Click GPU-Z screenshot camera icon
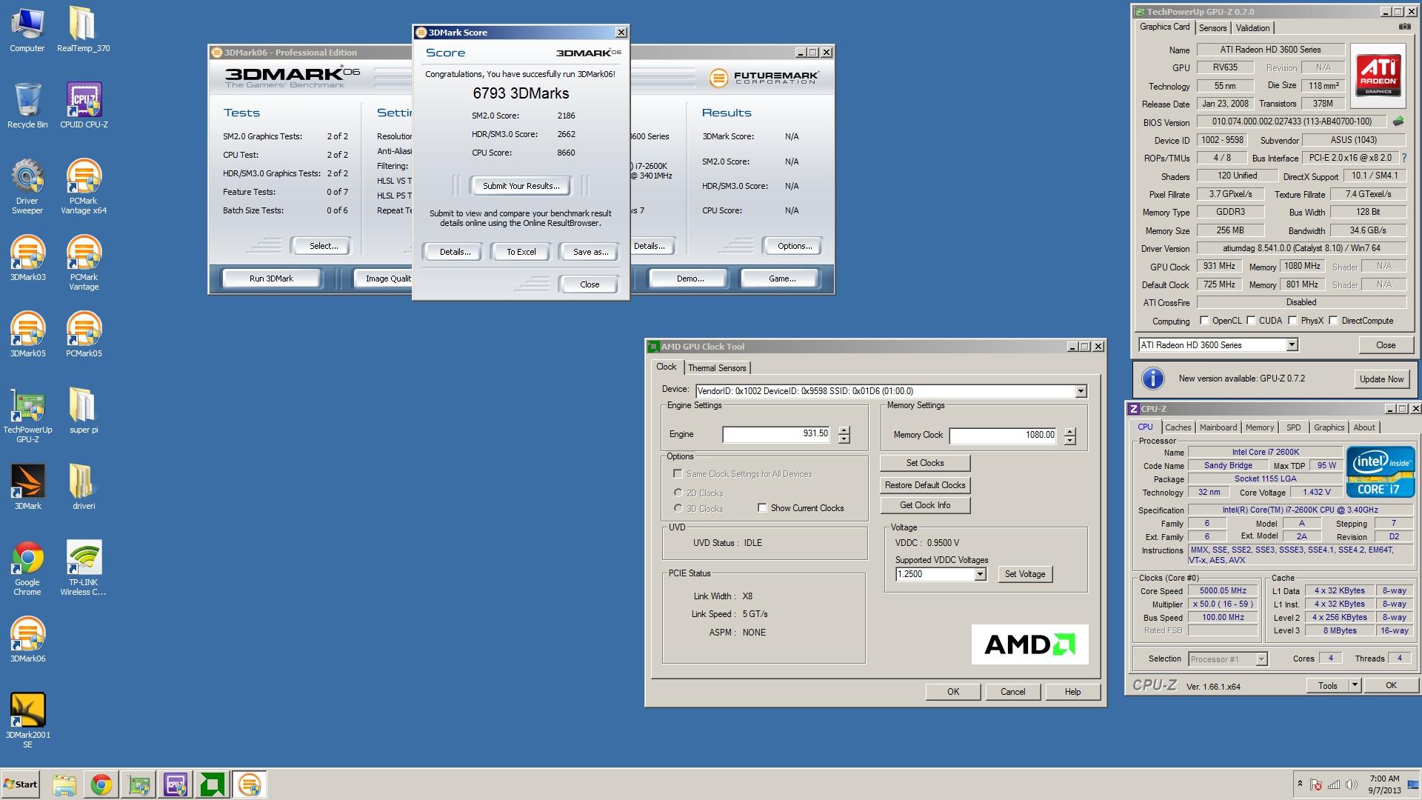The image size is (1422, 800). click(x=1404, y=27)
